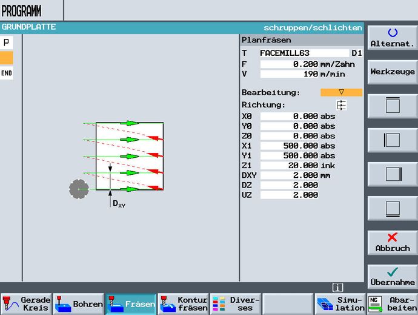Click the facemill cutter graphic
The image size is (418, 315).
tap(79, 189)
